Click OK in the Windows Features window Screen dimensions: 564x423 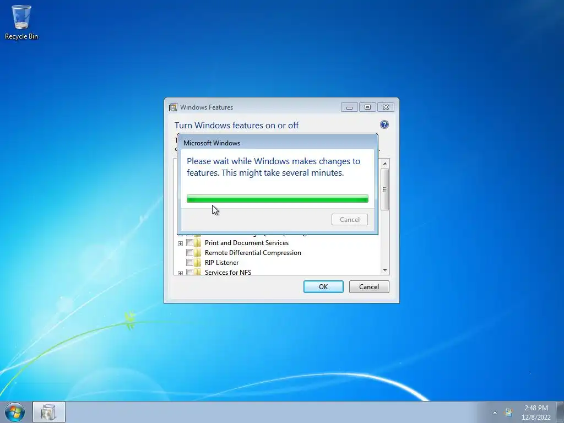[x=323, y=286]
